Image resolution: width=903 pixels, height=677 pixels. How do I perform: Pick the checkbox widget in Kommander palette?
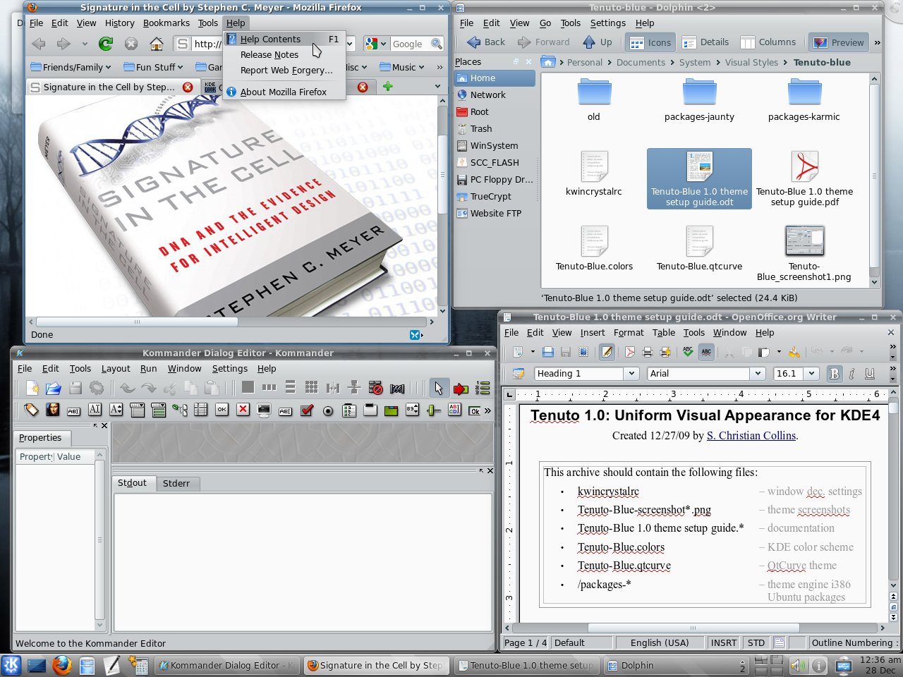307,410
